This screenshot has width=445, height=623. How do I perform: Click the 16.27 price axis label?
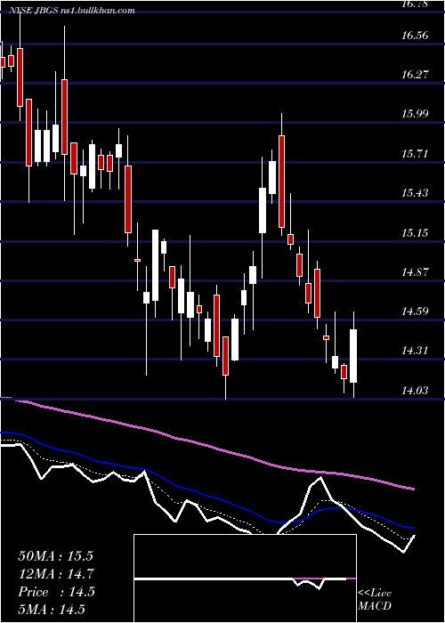(x=415, y=74)
